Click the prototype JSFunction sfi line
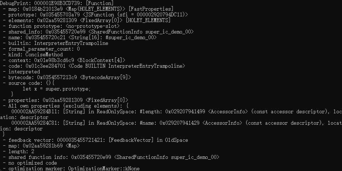 [95, 15]
